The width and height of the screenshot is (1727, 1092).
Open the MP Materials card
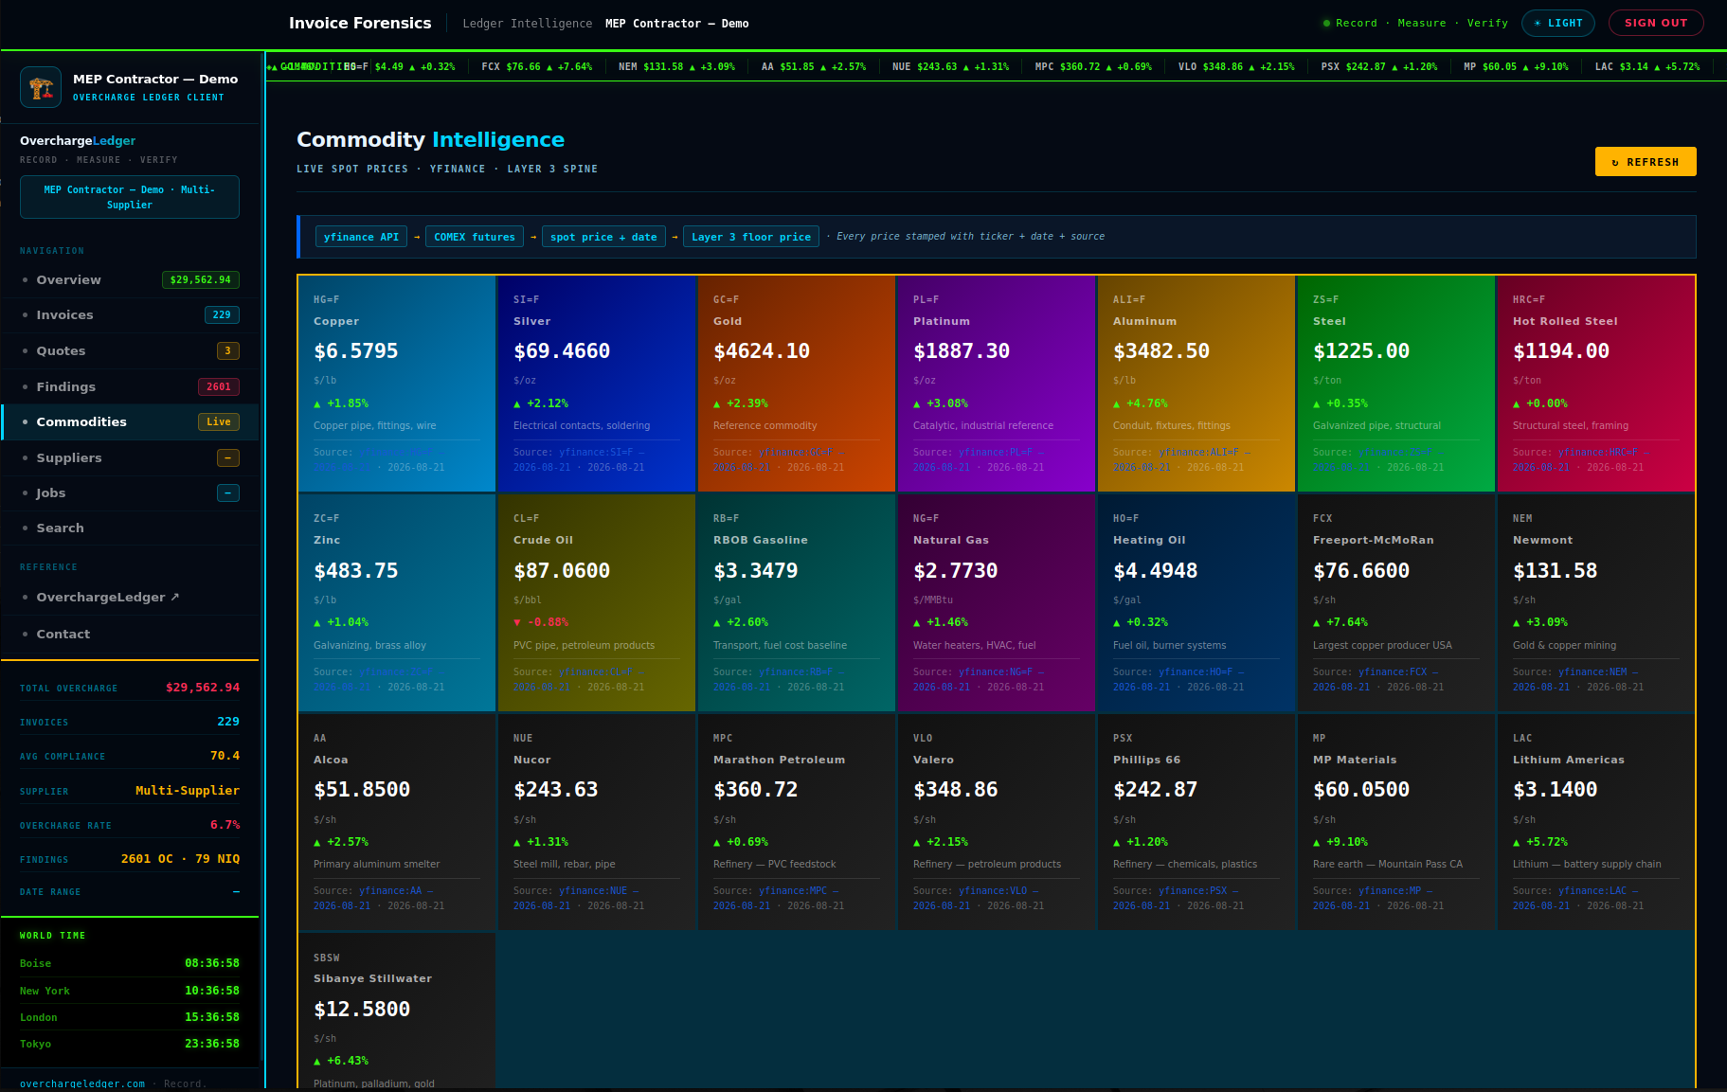click(1396, 822)
